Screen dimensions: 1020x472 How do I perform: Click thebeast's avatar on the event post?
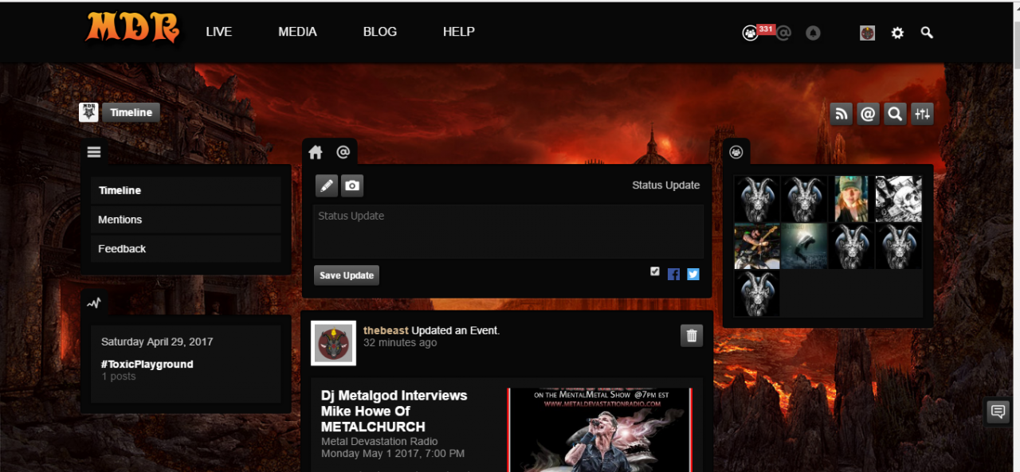click(333, 344)
